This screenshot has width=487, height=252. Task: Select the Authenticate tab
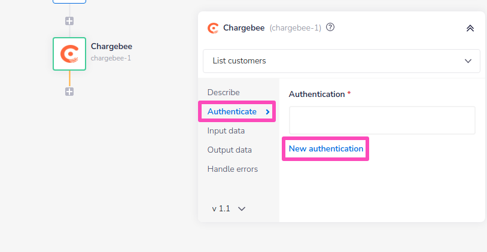point(232,111)
